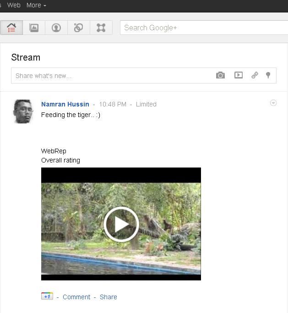
Task: Open Namran Hussin's profile name link
Action: click(65, 104)
